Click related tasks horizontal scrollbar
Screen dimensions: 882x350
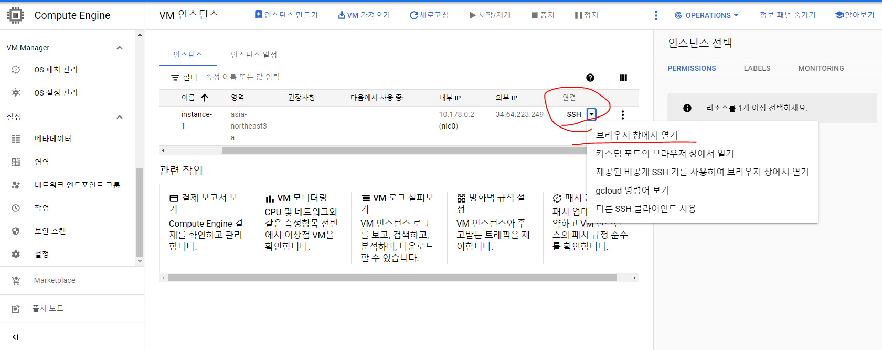click(x=392, y=278)
